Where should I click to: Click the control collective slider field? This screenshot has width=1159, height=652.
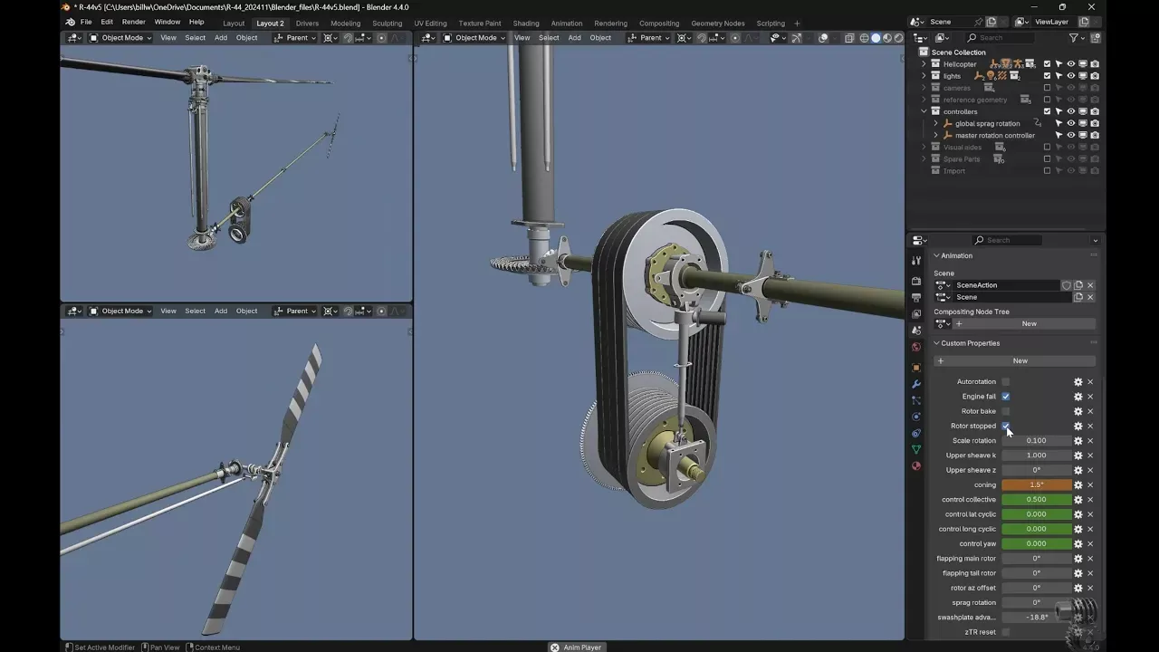click(1036, 500)
